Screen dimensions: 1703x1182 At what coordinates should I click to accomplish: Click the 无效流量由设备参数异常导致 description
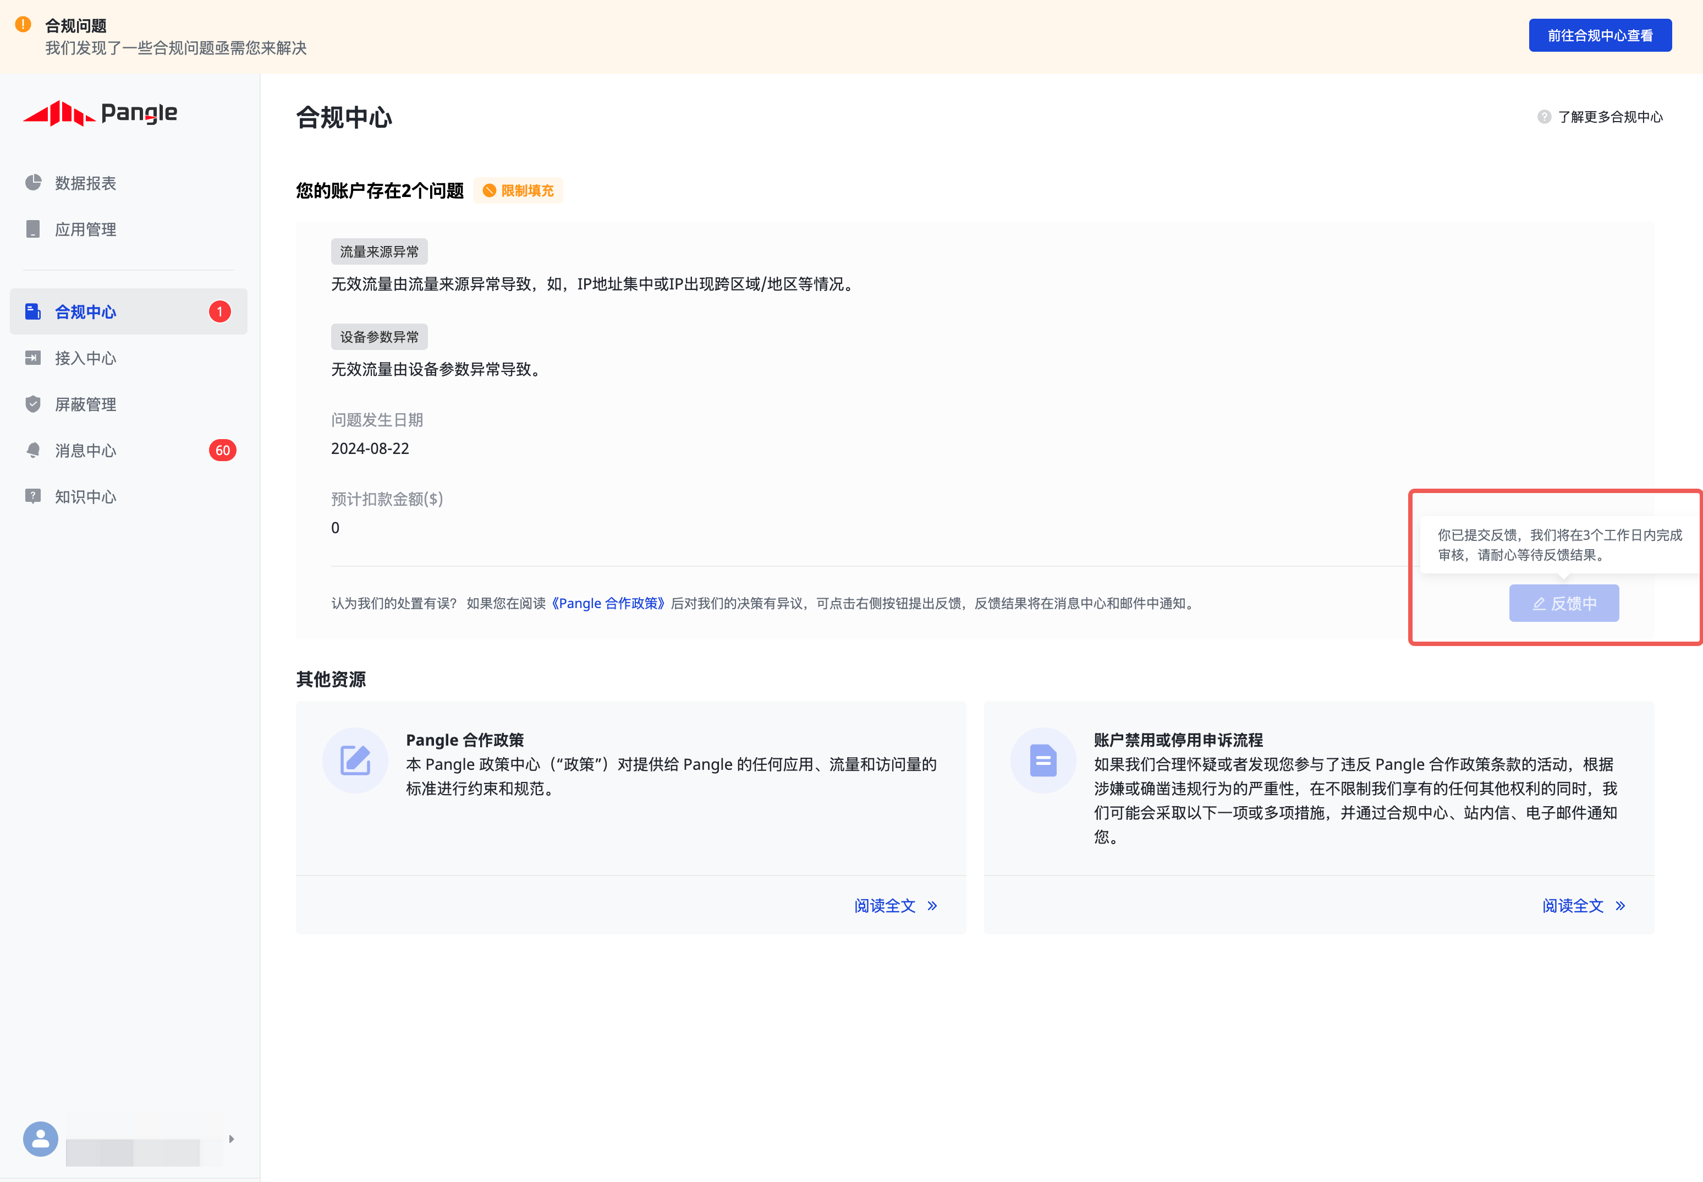click(438, 369)
